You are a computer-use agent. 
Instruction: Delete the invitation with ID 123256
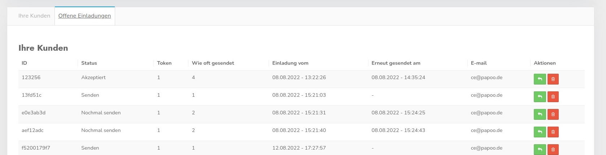point(553,79)
